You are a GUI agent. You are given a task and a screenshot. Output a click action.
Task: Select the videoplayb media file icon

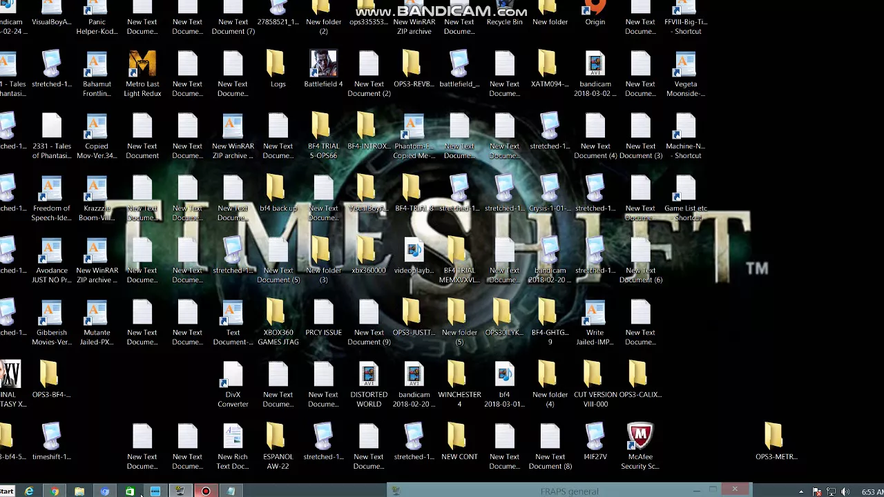click(414, 255)
